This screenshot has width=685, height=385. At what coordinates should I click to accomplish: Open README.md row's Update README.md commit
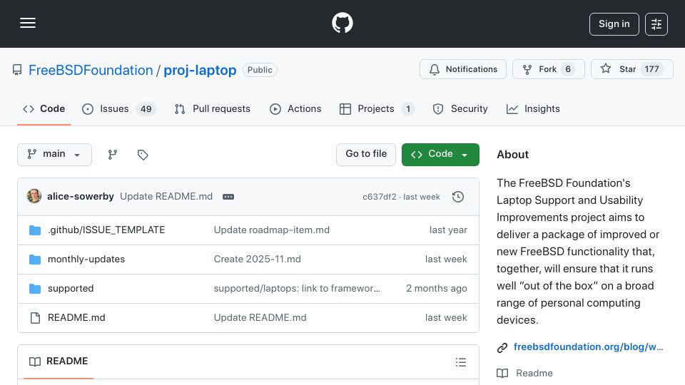260,318
